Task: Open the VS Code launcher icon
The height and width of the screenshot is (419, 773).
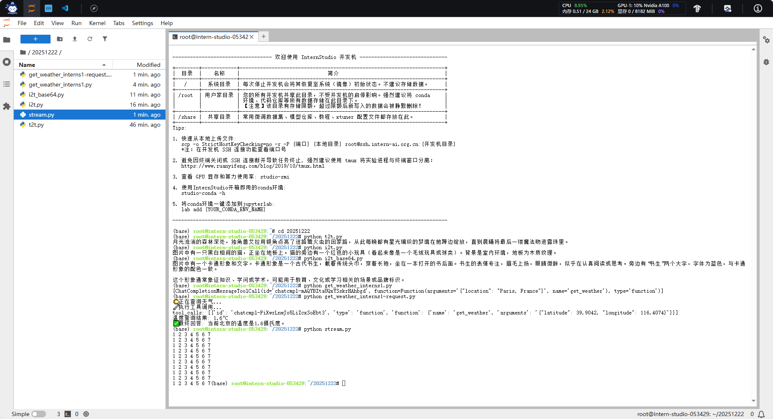Action: pyautogui.click(x=65, y=8)
